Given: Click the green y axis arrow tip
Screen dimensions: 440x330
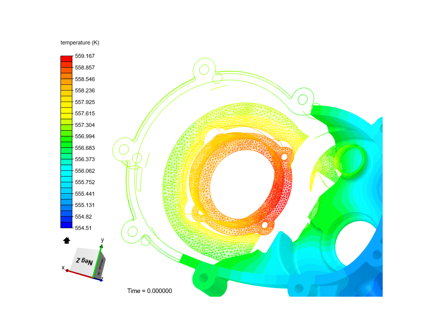Looking at the screenshot, I should tap(101, 246).
